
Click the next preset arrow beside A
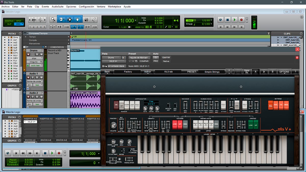click(x=264, y=72)
